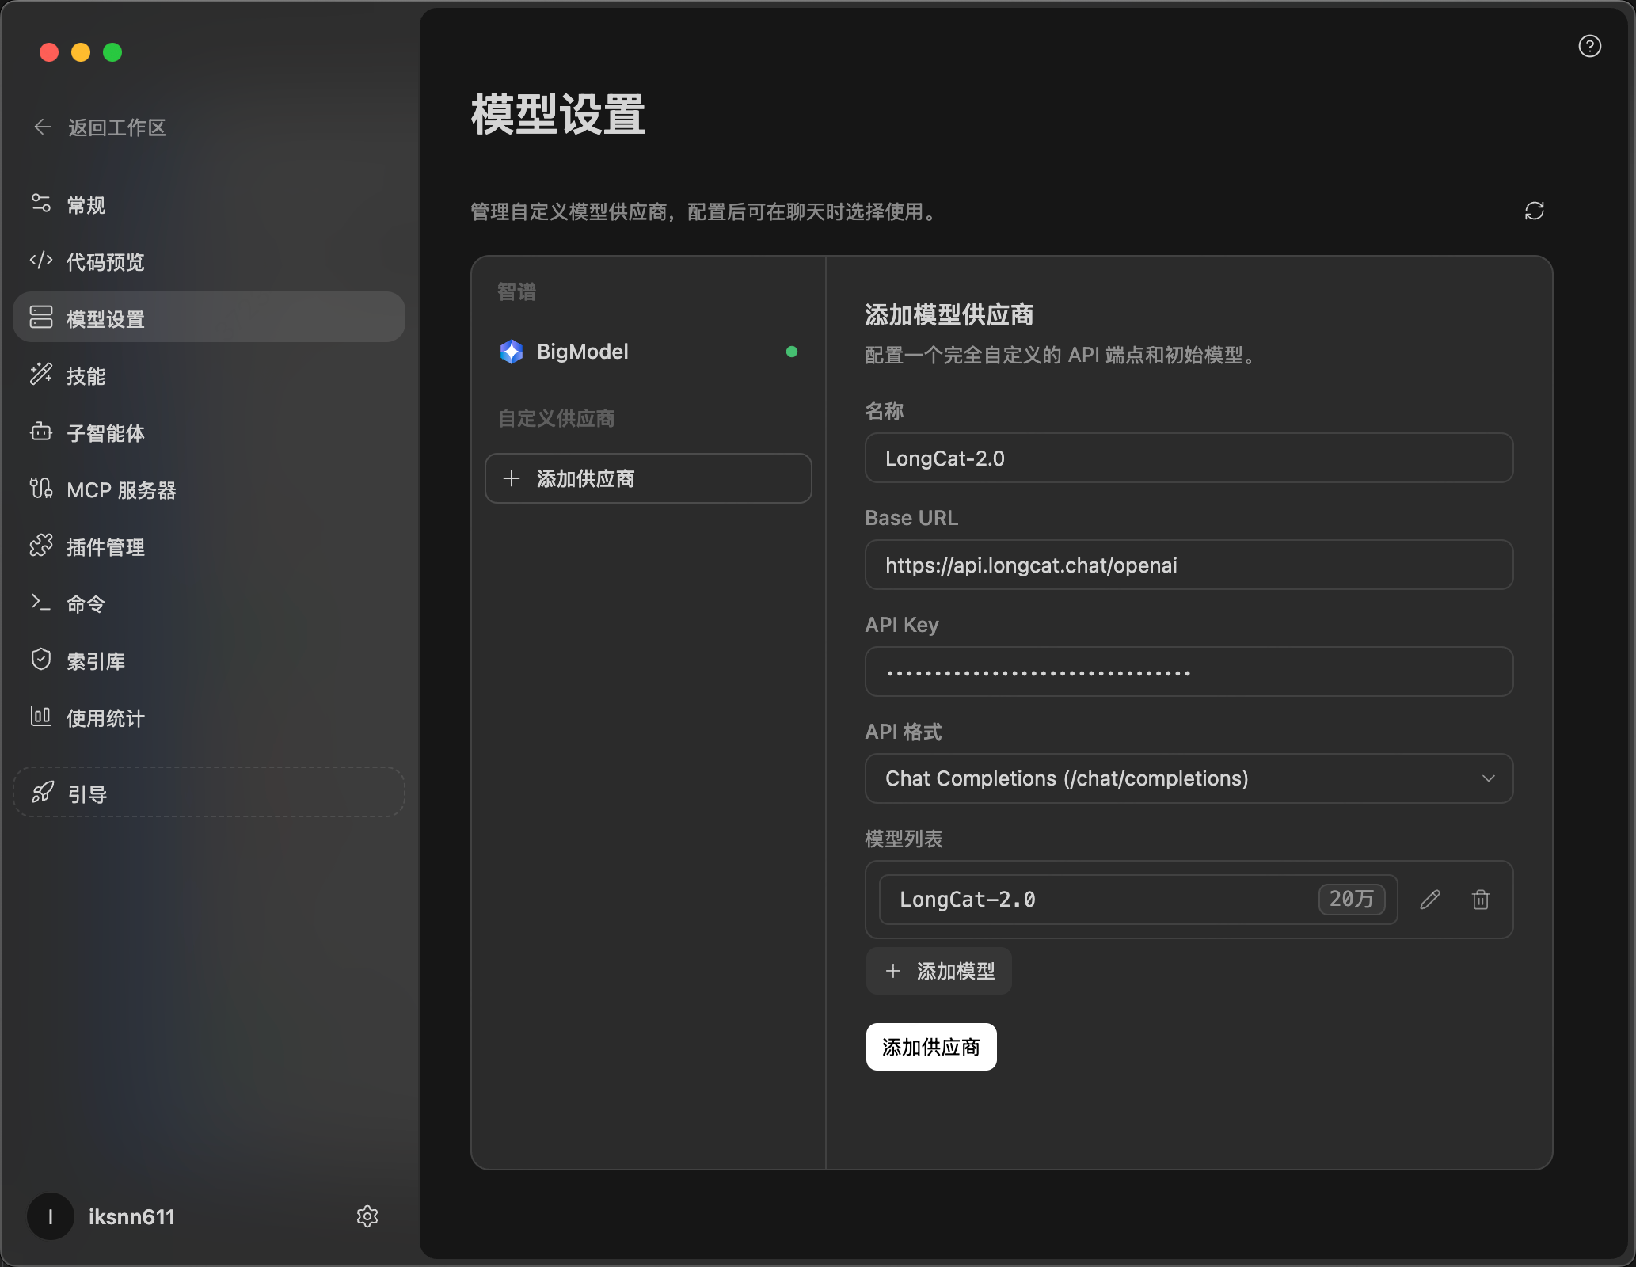The image size is (1636, 1267).
Task: Click the 插件管理 puzzle icon
Action: coord(41,546)
